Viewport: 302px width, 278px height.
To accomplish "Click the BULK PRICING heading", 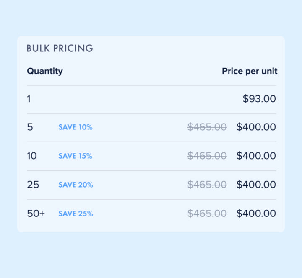I will 60,48.
